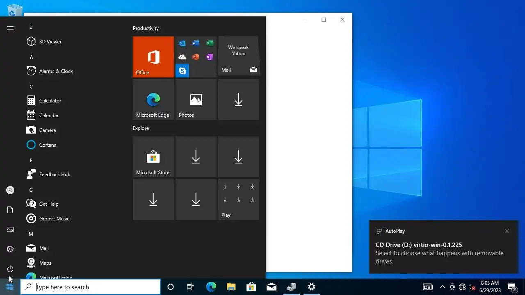Launch Alarms & Clock app

tap(76, 71)
